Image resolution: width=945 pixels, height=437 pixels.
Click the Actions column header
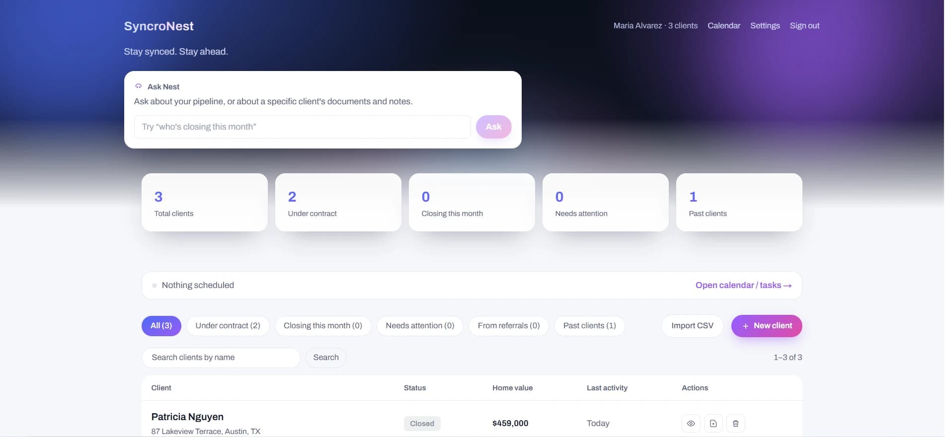coord(695,388)
